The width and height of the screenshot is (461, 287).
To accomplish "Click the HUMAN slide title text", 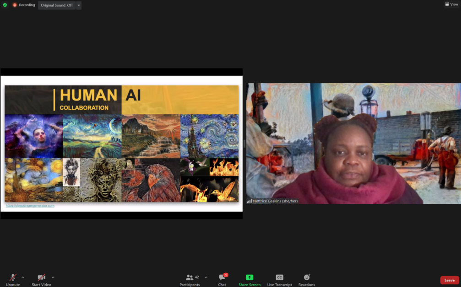I will click(88, 95).
